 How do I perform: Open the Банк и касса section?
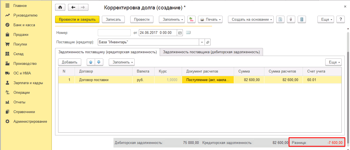click(x=24, y=25)
